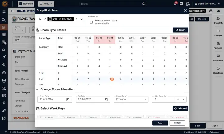The image size is (224, 134).
Task: Open the room bell icon in sidebar
Action: coord(4,50)
